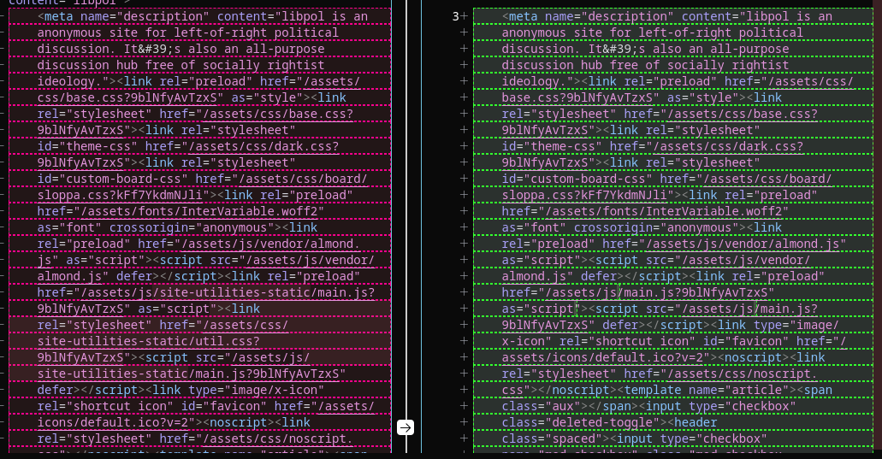
Task: Open '/assets/js/vendor/almond.js' link in right pane
Action: [743, 244]
